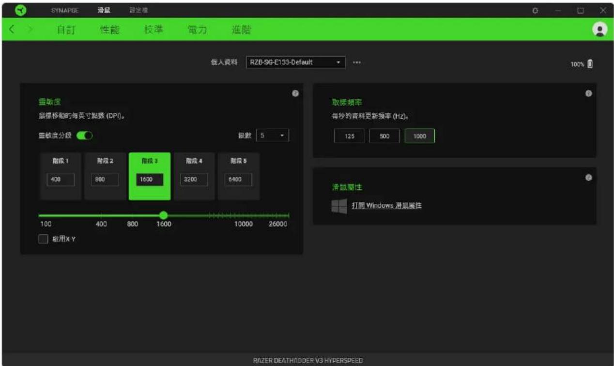The height and width of the screenshot is (366, 614).
Task: Click the 6400 DPI input field
Action: (239, 180)
